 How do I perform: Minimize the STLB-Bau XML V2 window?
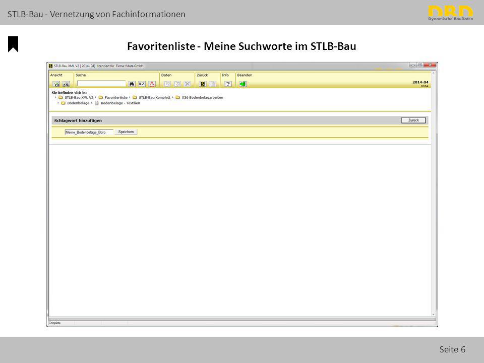point(413,65)
